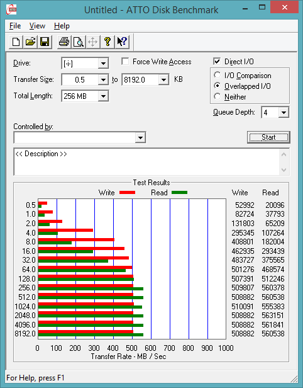Open Print Preview toolbar icon
The image size is (303, 388).
[x=79, y=42]
